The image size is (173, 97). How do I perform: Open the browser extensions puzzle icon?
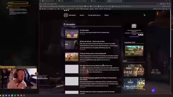(x=164, y=4)
